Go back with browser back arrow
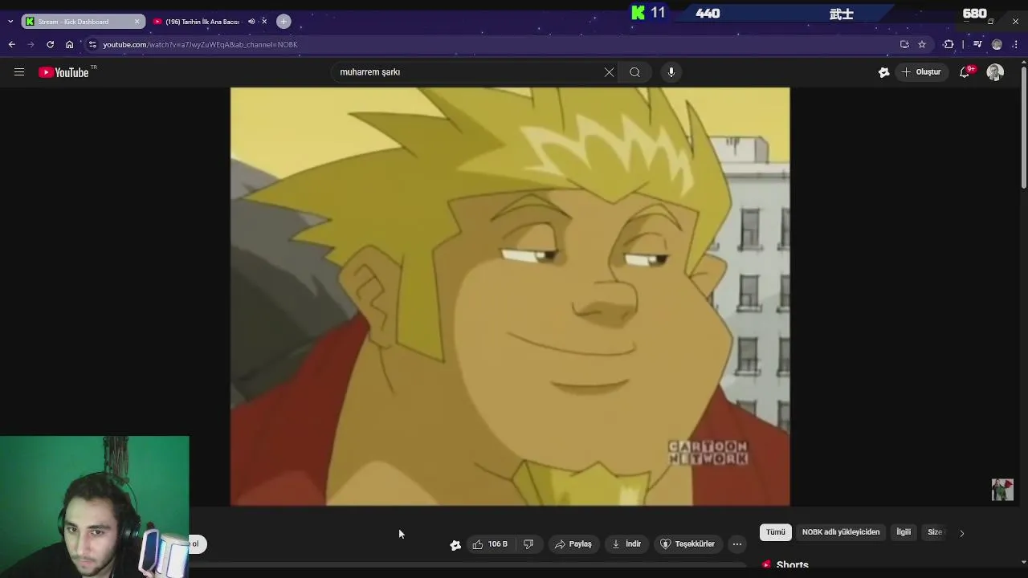Image resolution: width=1028 pixels, height=578 pixels. tap(12, 44)
